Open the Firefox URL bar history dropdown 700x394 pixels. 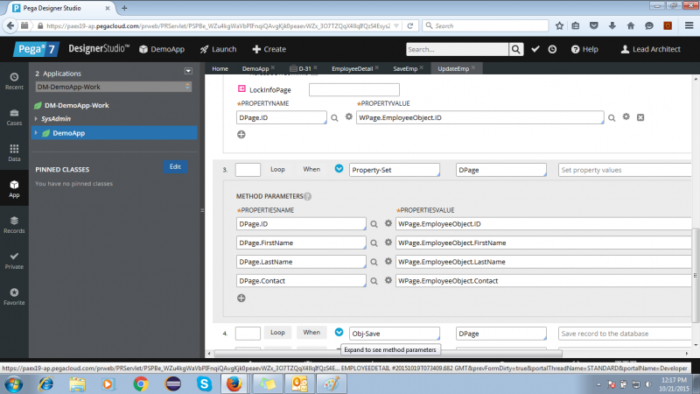[396, 26]
